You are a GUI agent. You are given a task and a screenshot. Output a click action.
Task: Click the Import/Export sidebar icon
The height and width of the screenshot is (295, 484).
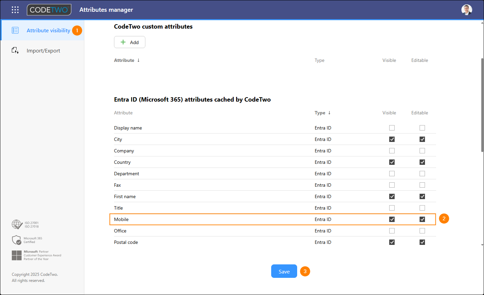point(15,50)
